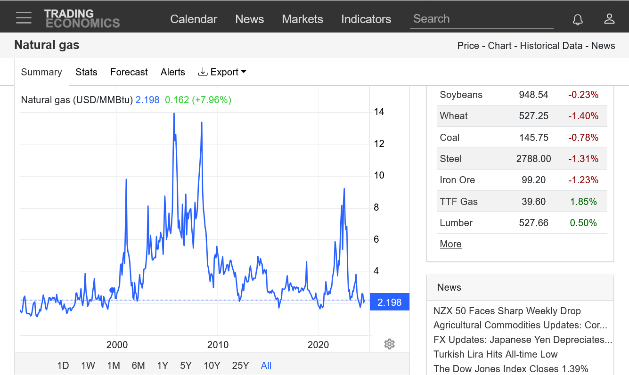
Task: Go to Markets in top navigation
Action: point(302,19)
